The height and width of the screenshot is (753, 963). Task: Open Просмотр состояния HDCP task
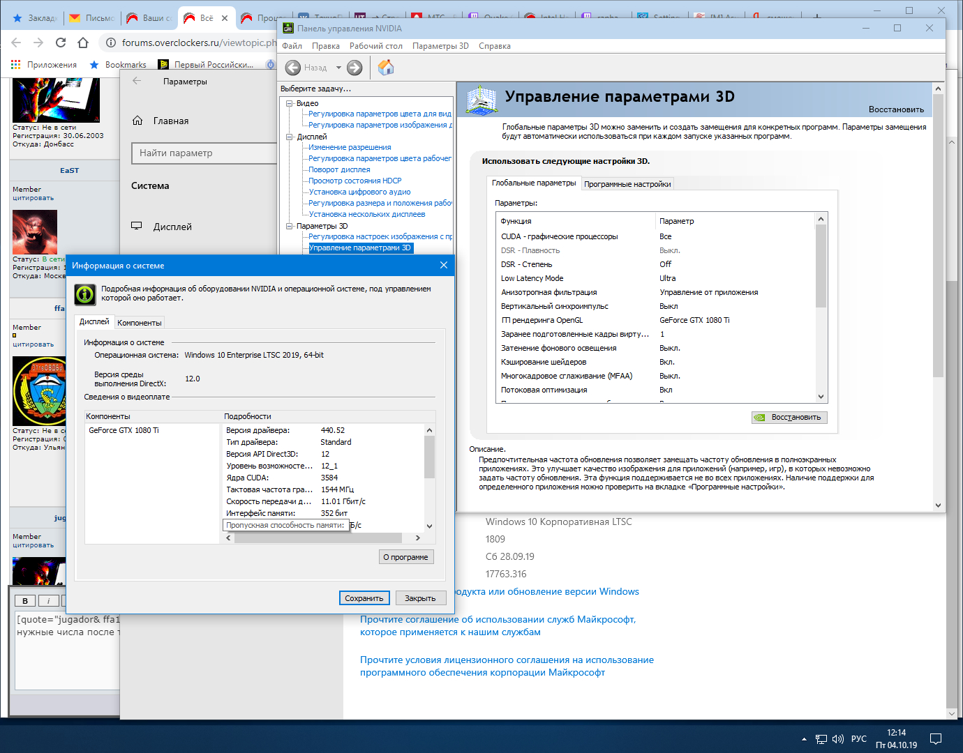pyautogui.click(x=355, y=181)
